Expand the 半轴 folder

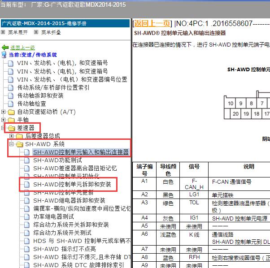[x=3, y=120]
